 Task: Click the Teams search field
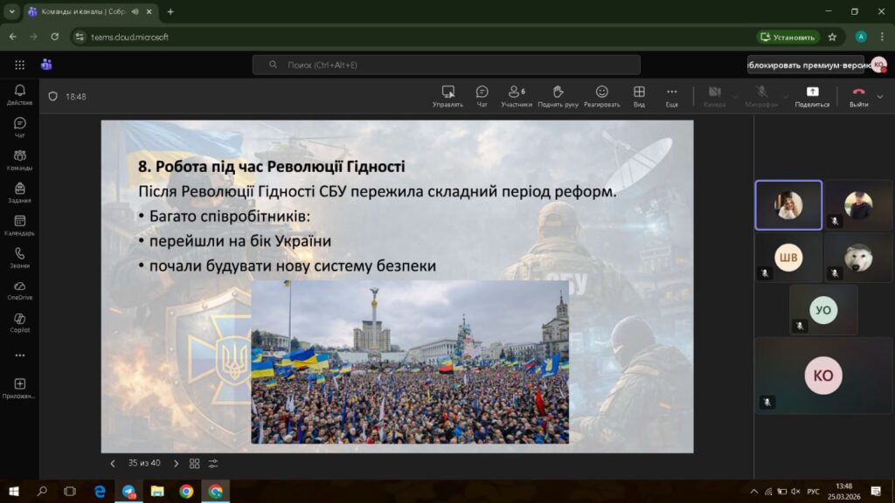pyautogui.click(x=446, y=65)
